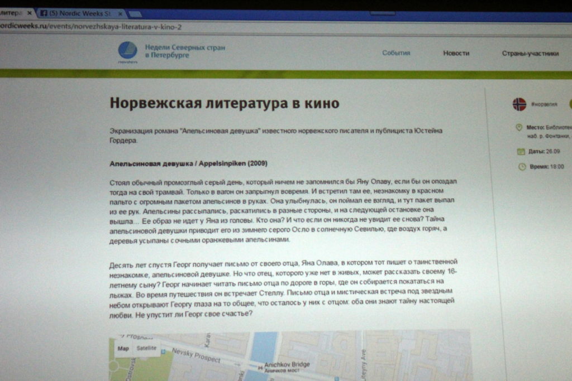
Task: Click the Norden logo in site header
Action: [128, 52]
